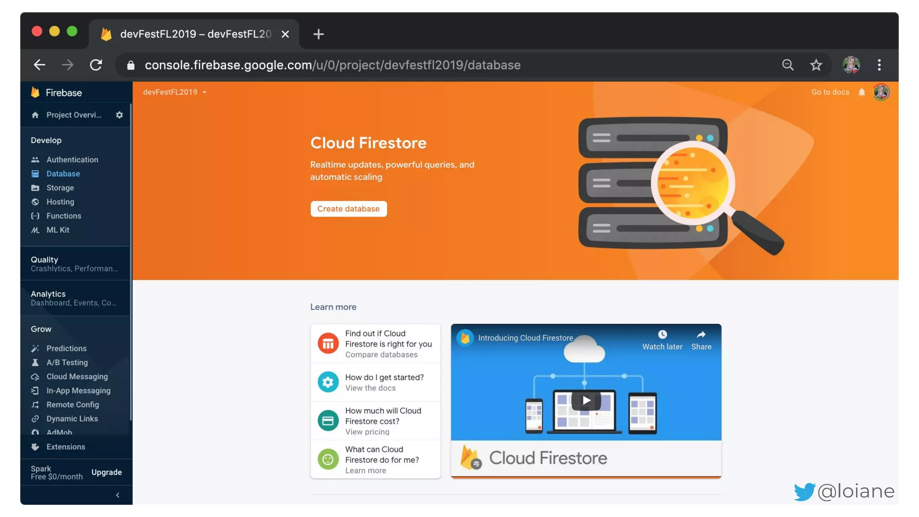Bookmark page with star icon
This screenshot has width=919, height=517.
tap(816, 65)
